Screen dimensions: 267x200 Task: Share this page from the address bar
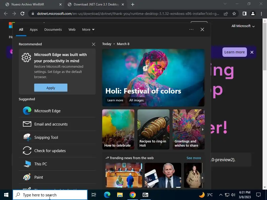226,14
